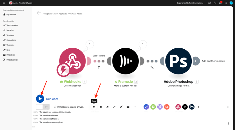Select the Adobe Photoshop module circle

tap(179, 61)
